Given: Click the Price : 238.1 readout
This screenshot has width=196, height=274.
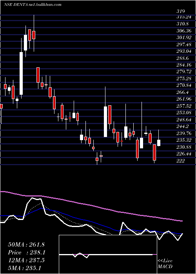Looking at the screenshot, I should point(27,252).
